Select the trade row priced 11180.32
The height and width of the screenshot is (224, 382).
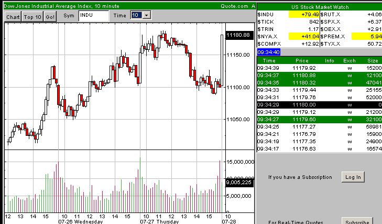point(320,83)
